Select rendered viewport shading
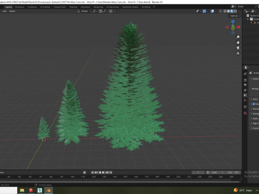The image size is (259, 194). coord(235,11)
